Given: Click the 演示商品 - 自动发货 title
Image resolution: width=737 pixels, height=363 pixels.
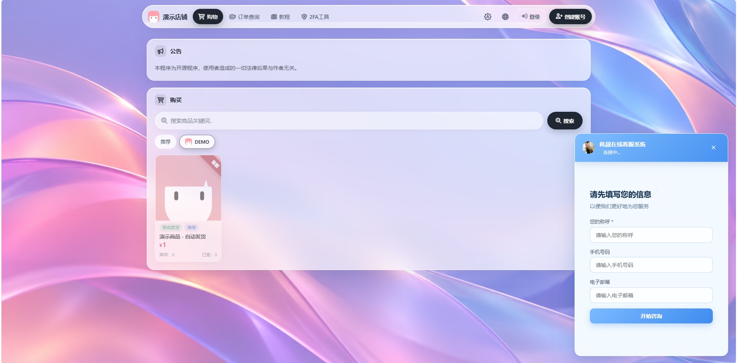Looking at the screenshot, I should [183, 237].
